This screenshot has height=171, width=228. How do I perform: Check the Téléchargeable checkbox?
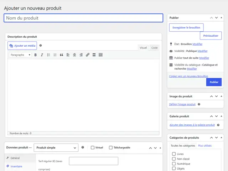point(111,147)
